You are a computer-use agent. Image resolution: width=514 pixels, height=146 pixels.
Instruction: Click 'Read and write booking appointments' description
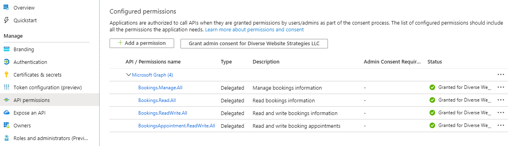[x=296, y=126]
